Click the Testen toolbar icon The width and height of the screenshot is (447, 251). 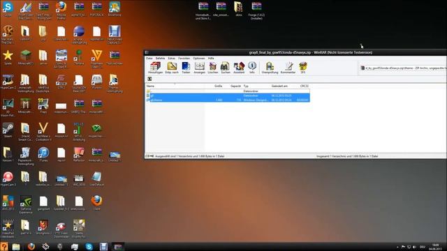186,68
